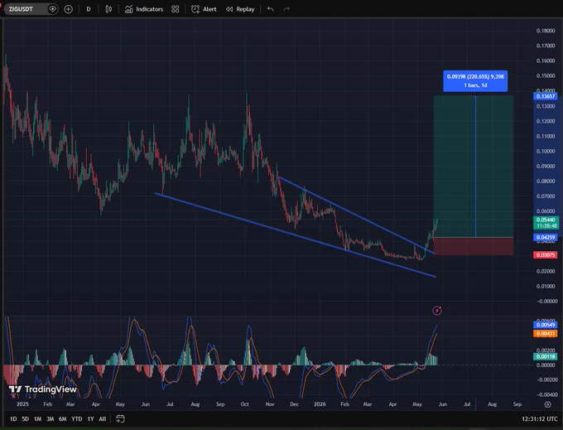This screenshot has height=430, width=563.
Task: Select the 5D range tab
Action: [x=25, y=419]
